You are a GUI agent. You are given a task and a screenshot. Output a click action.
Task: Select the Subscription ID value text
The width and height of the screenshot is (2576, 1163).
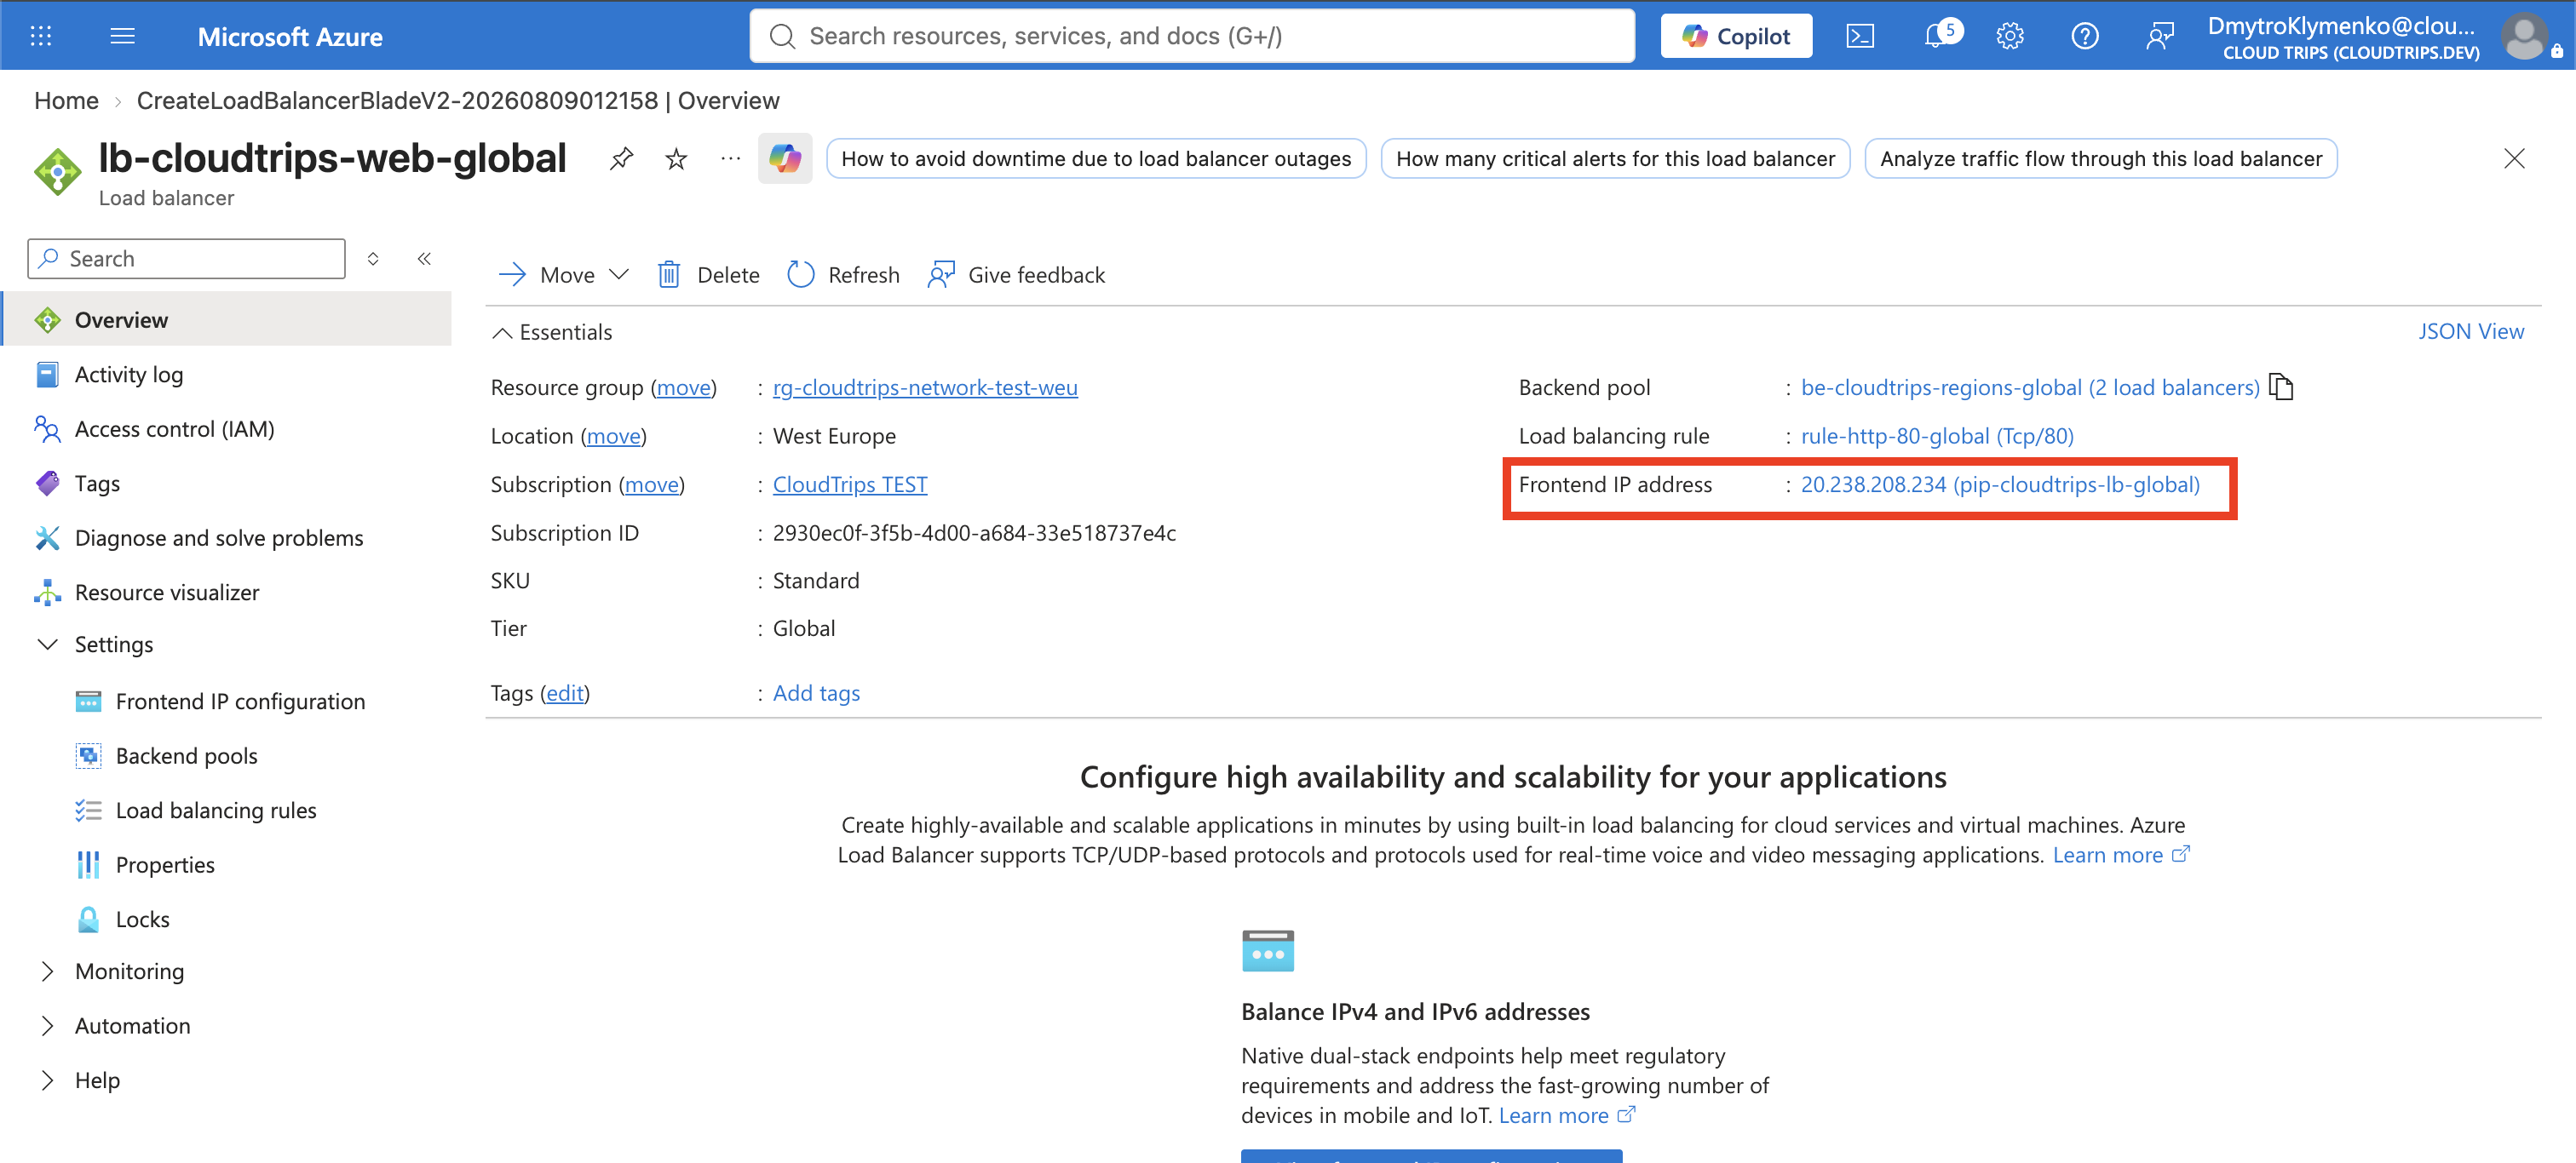pyautogui.click(x=974, y=532)
